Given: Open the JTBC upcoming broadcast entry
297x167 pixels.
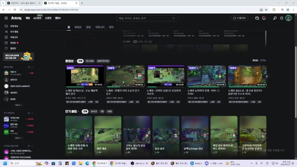Looking at the screenshot, I should (x=18, y=152).
